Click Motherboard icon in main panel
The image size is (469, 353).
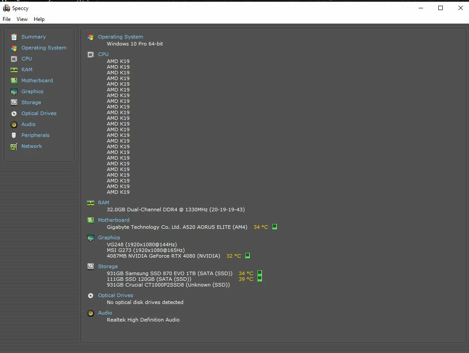(x=91, y=220)
